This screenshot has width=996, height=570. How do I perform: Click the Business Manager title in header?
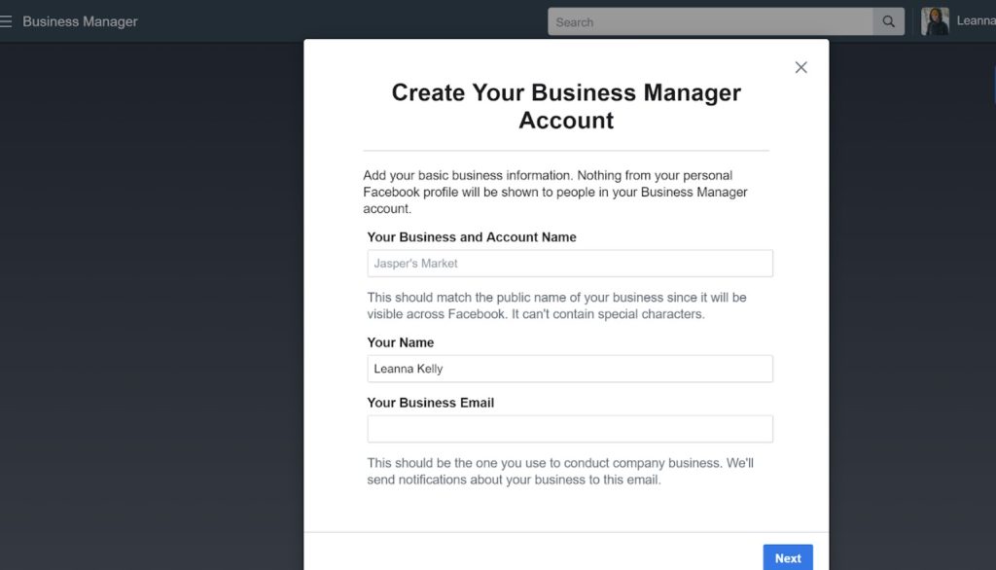(80, 21)
